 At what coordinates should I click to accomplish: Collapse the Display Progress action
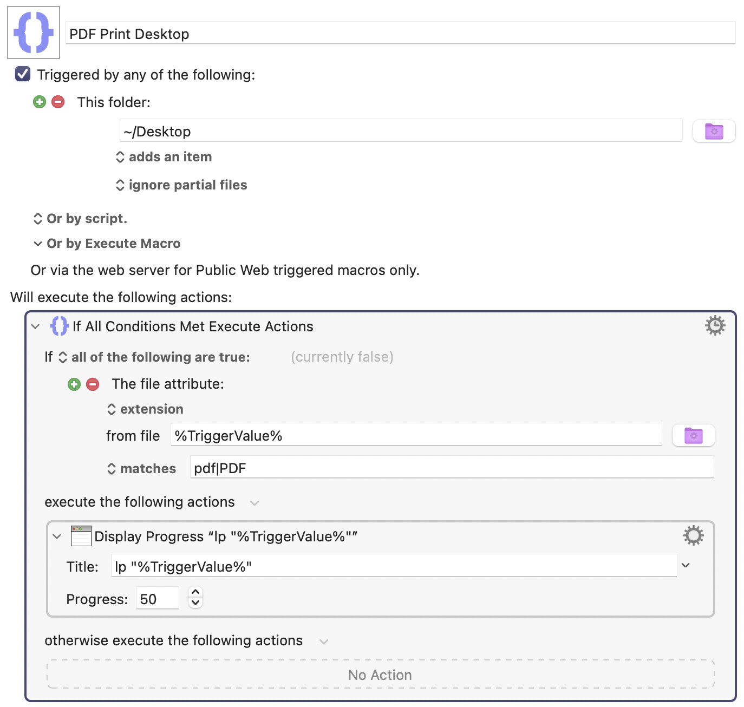tap(57, 536)
